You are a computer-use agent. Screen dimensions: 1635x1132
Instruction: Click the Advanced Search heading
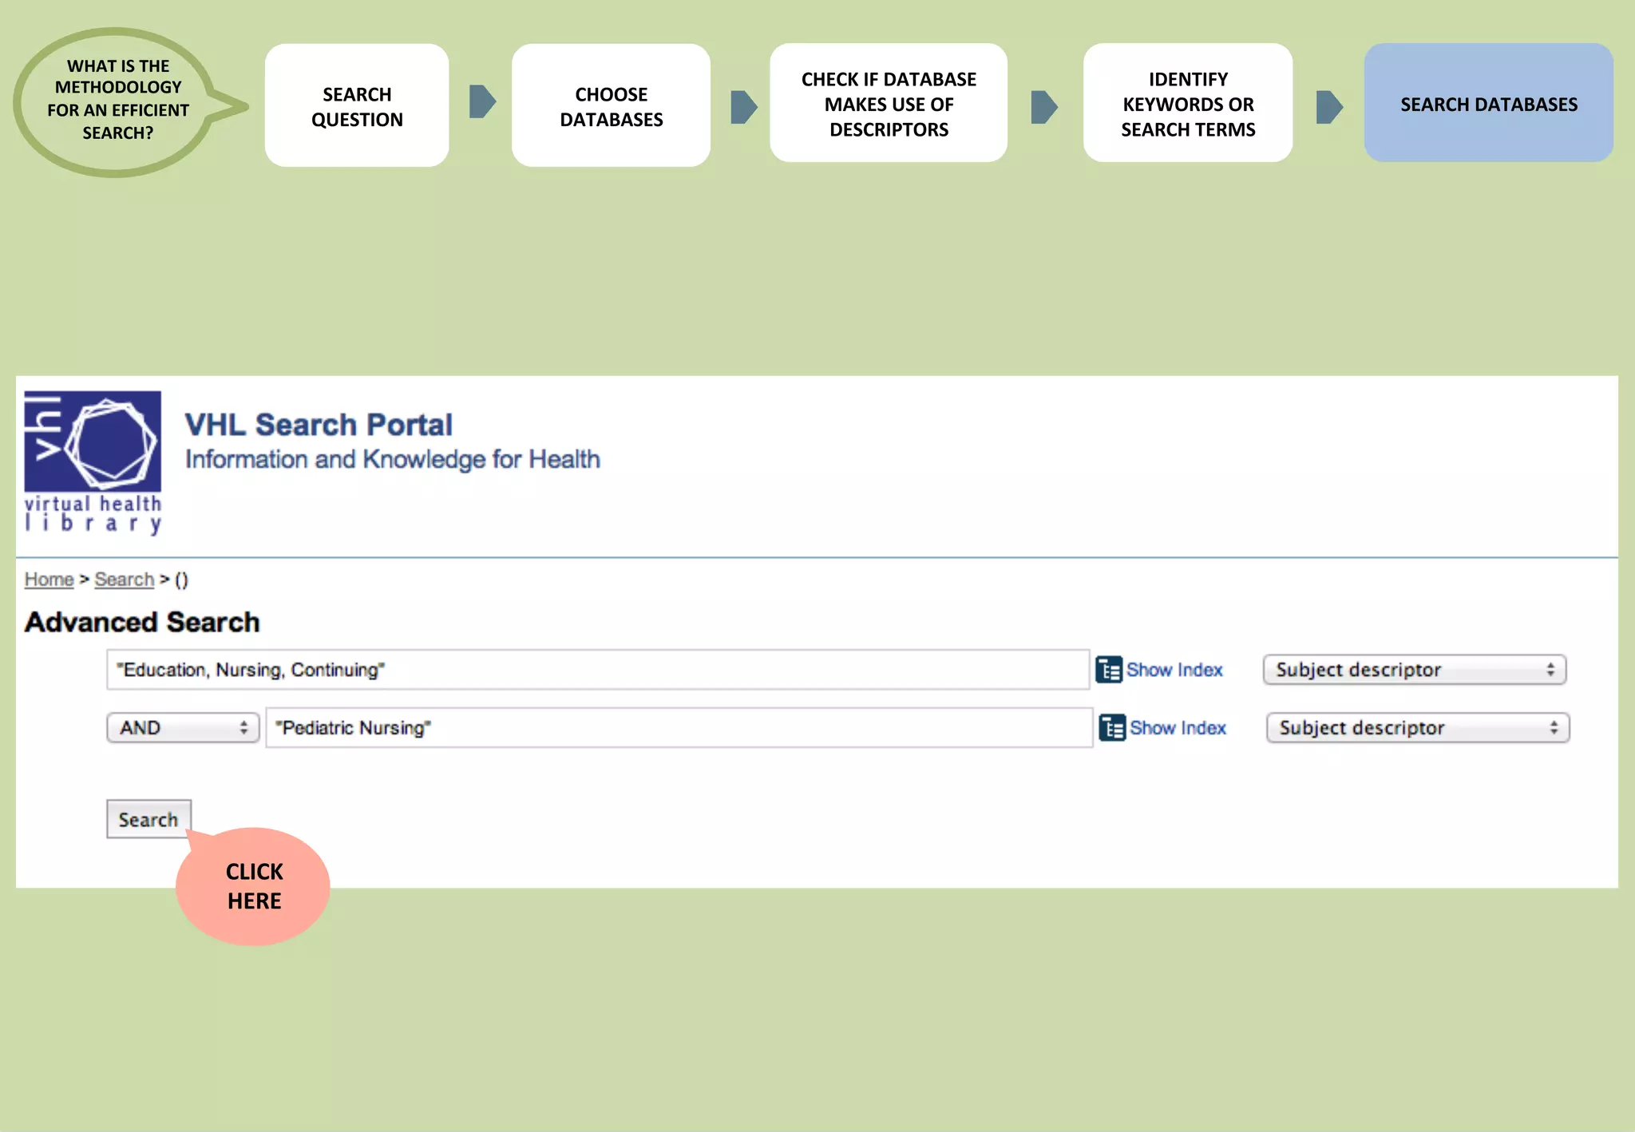(142, 622)
